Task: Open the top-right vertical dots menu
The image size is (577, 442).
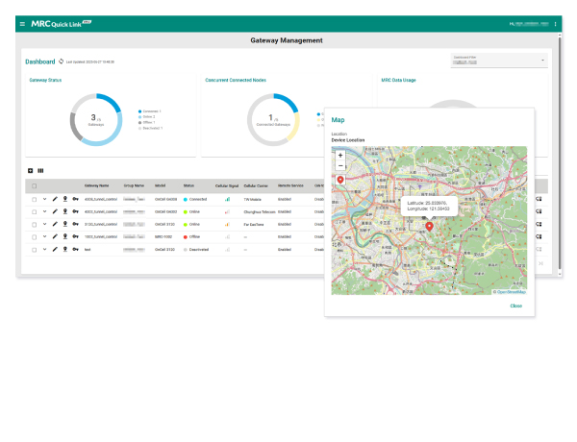Action: pyautogui.click(x=556, y=23)
